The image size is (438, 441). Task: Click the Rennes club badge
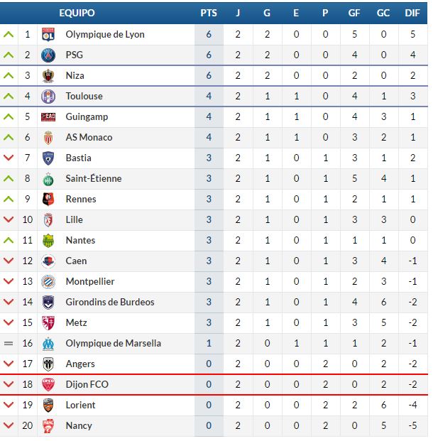click(x=48, y=200)
